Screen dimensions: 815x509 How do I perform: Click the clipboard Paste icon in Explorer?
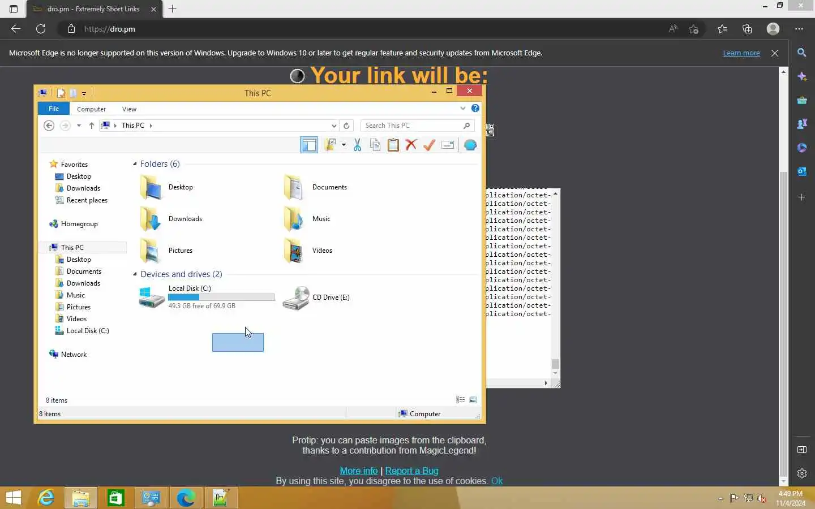pos(393,145)
